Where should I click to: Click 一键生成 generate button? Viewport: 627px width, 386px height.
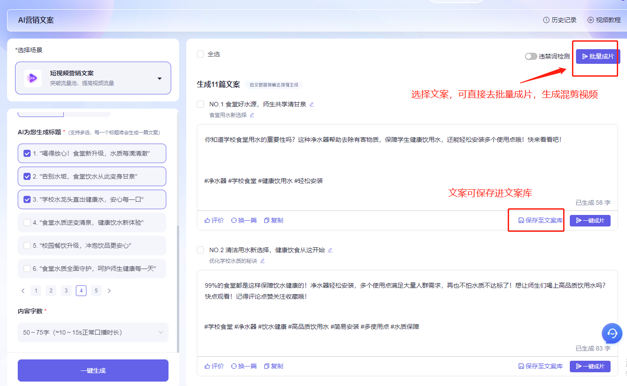[93, 370]
